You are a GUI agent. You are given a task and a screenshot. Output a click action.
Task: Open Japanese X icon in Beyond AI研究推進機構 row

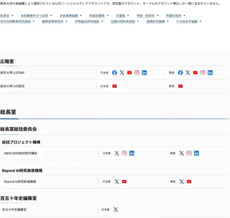[x=117, y=182]
